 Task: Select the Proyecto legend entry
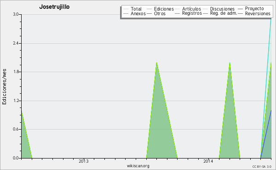tap(254, 9)
